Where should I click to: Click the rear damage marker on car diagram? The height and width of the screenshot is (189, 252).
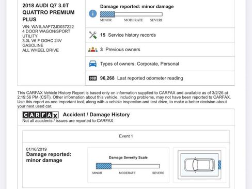pyautogui.click(x=219, y=165)
